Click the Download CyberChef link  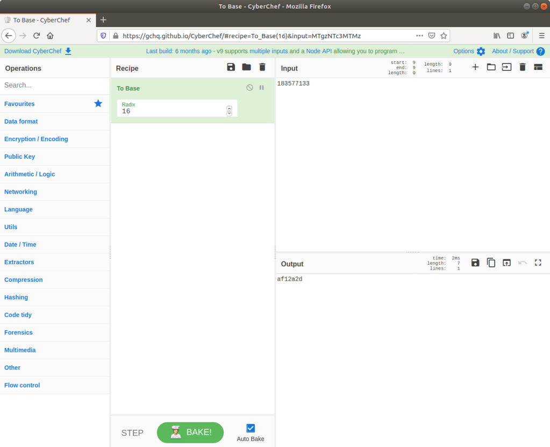pos(38,51)
